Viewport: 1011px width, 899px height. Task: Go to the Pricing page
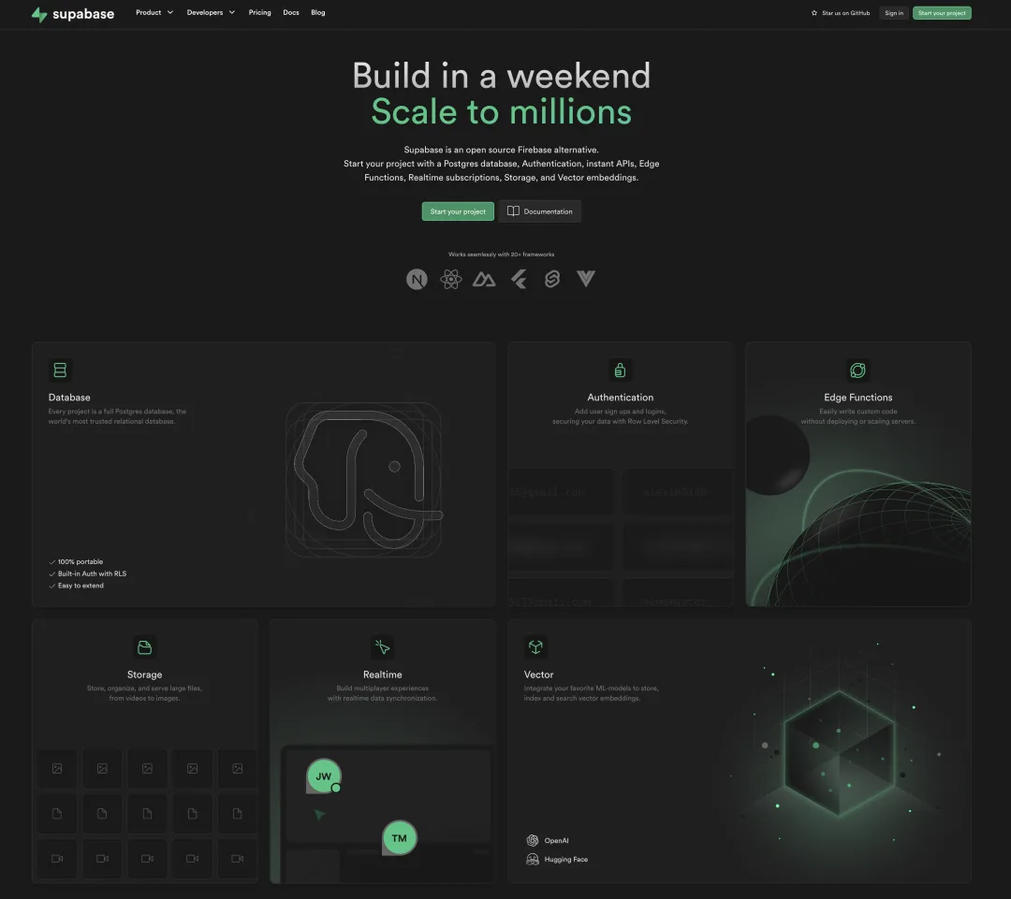(x=260, y=12)
